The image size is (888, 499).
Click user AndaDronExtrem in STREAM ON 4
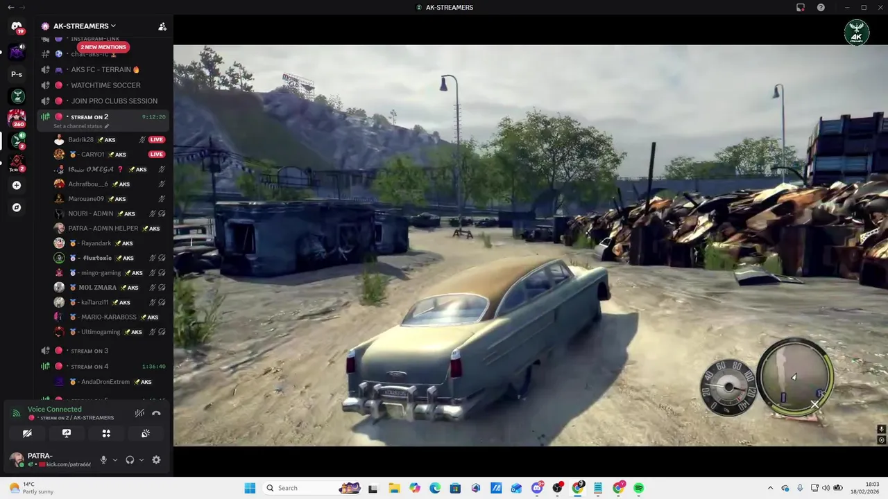pyautogui.click(x=111, y=382)
